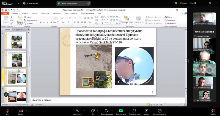Expand the Section dropdown
The image size is (220, 116).
(29, 23)
